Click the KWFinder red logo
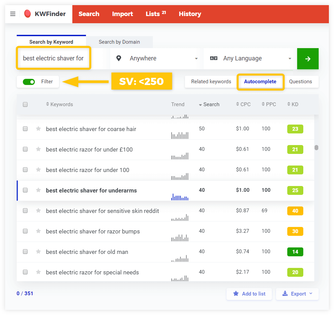 coord(28,14)
